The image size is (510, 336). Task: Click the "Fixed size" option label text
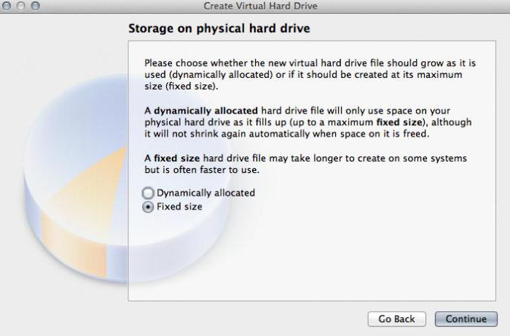click(179, 207)
